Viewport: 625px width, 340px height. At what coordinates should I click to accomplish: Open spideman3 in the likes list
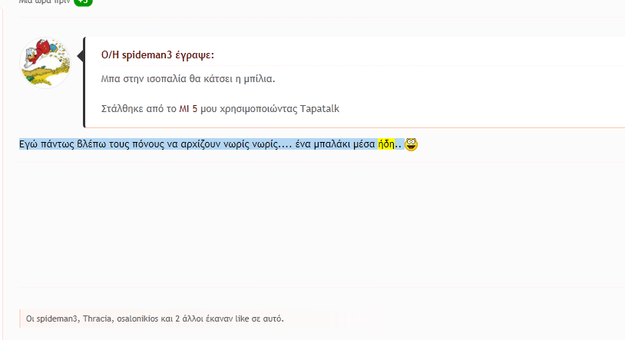(57, 319)
